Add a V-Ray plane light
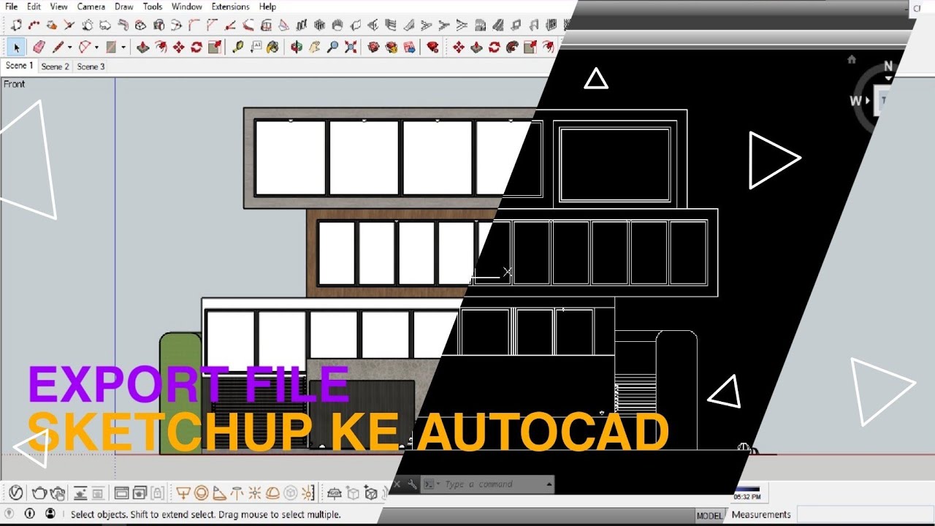This screenshot has width=935, height=526. click(x=183, y=493)
